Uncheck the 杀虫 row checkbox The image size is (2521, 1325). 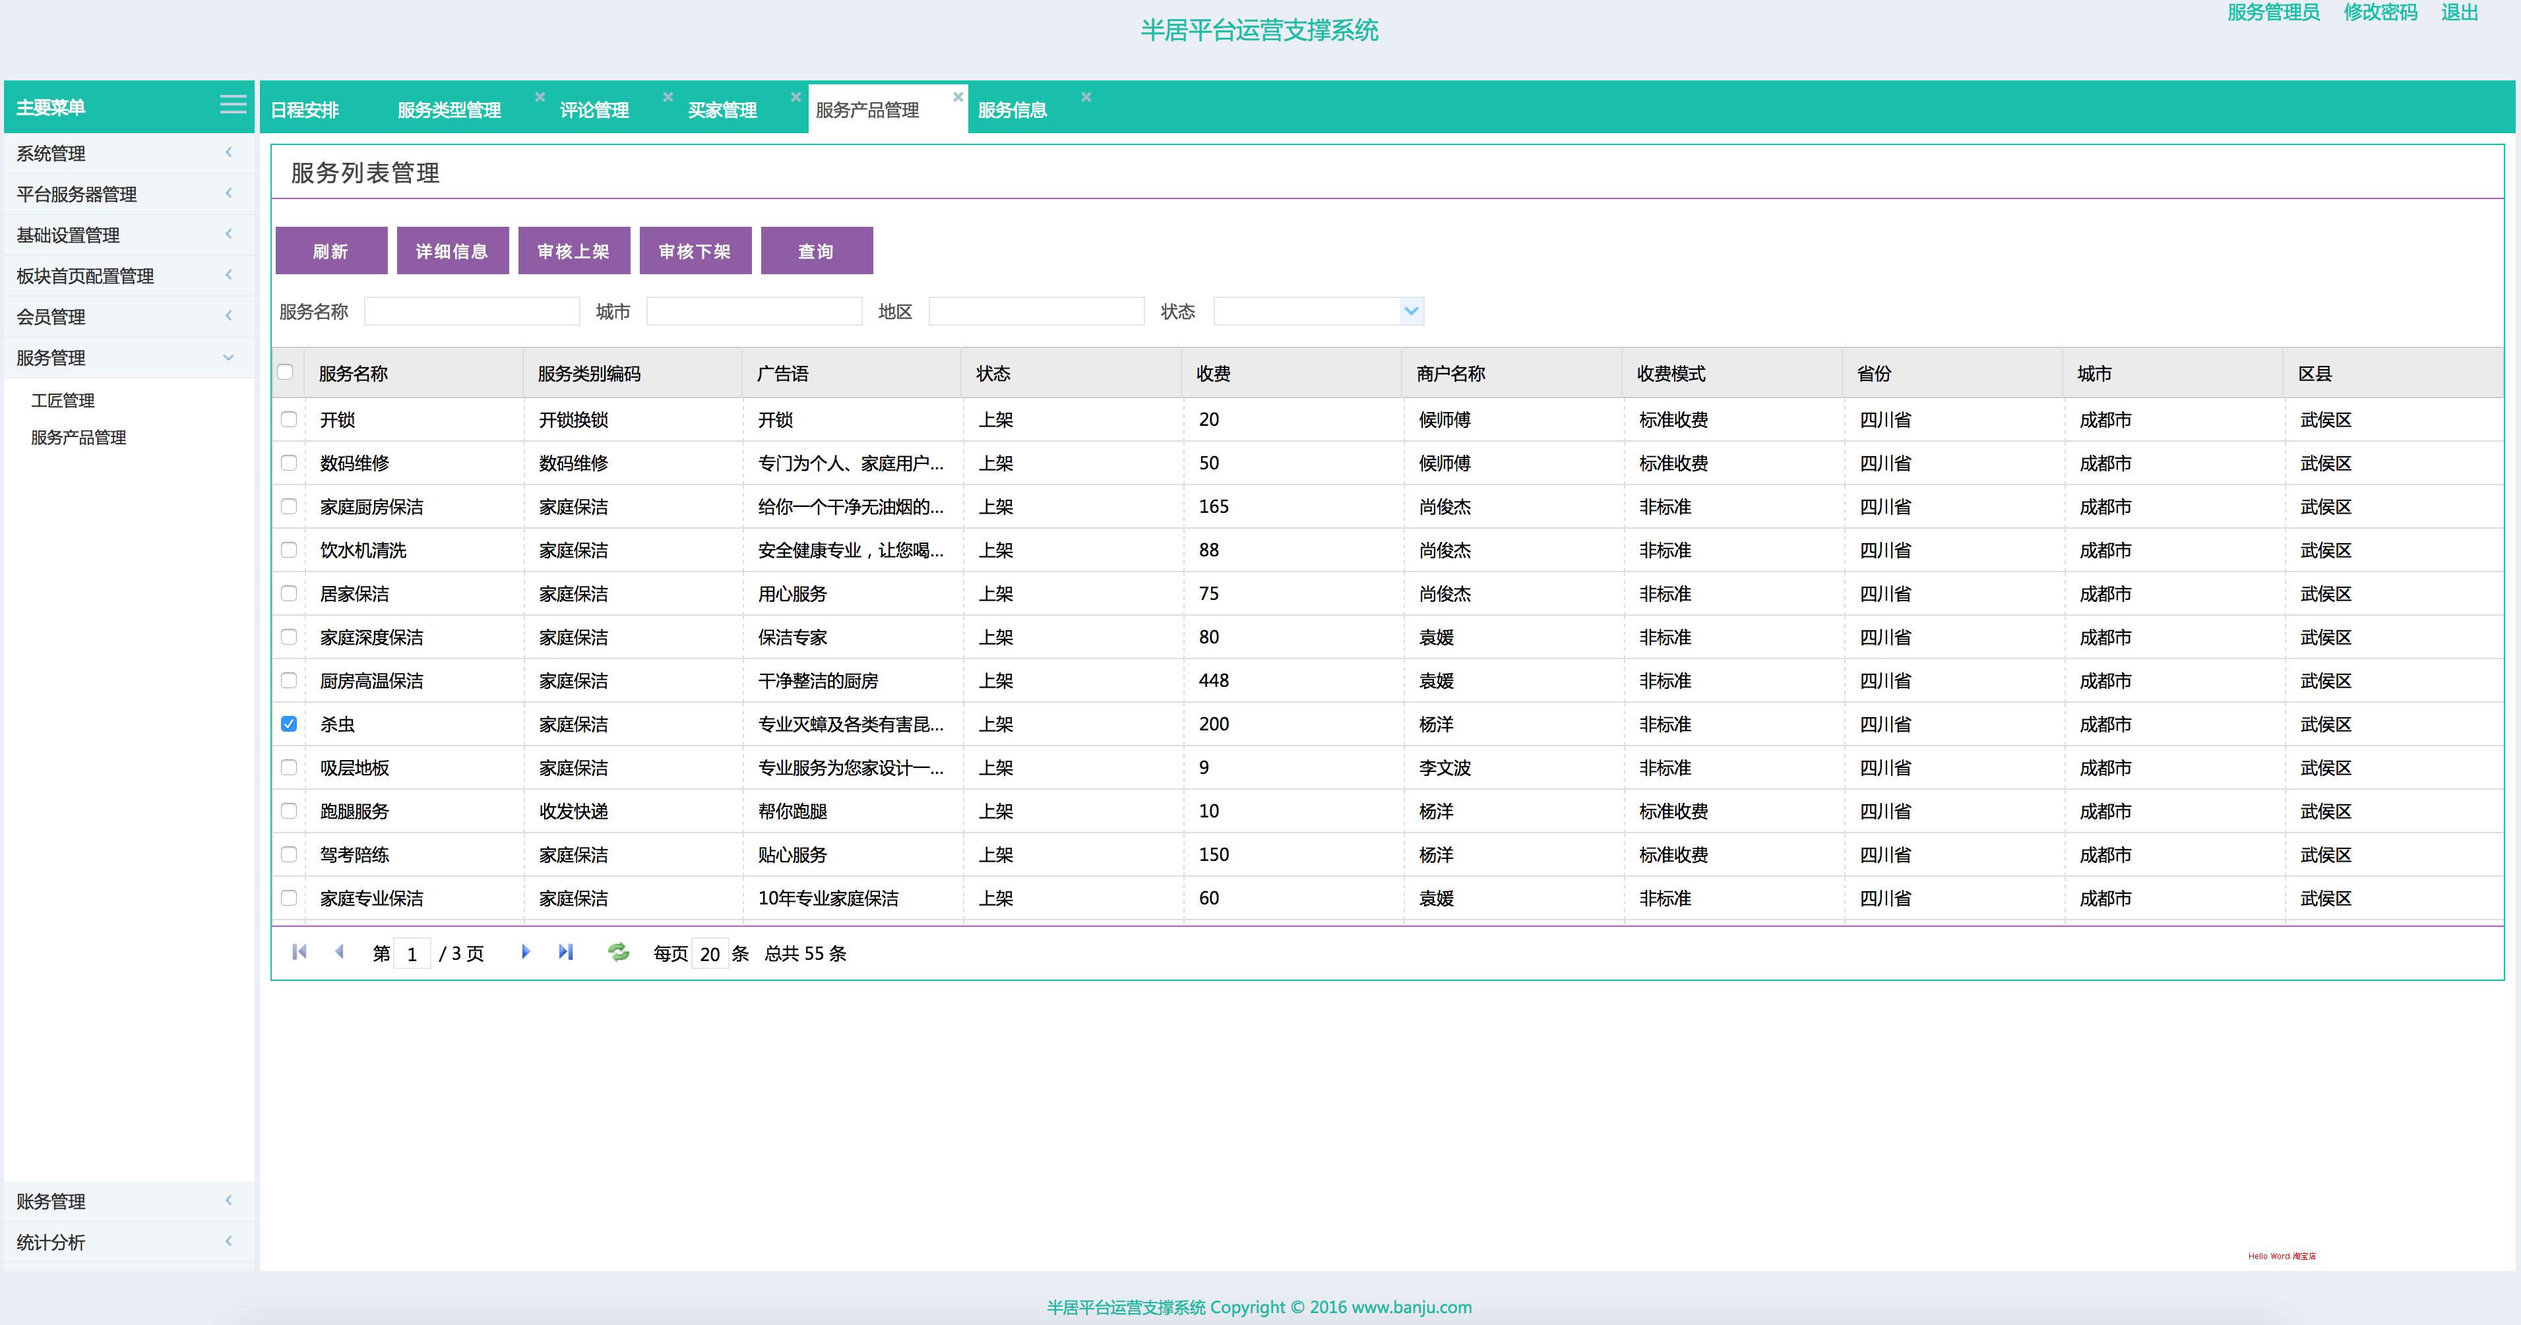[x=289, y=724]
